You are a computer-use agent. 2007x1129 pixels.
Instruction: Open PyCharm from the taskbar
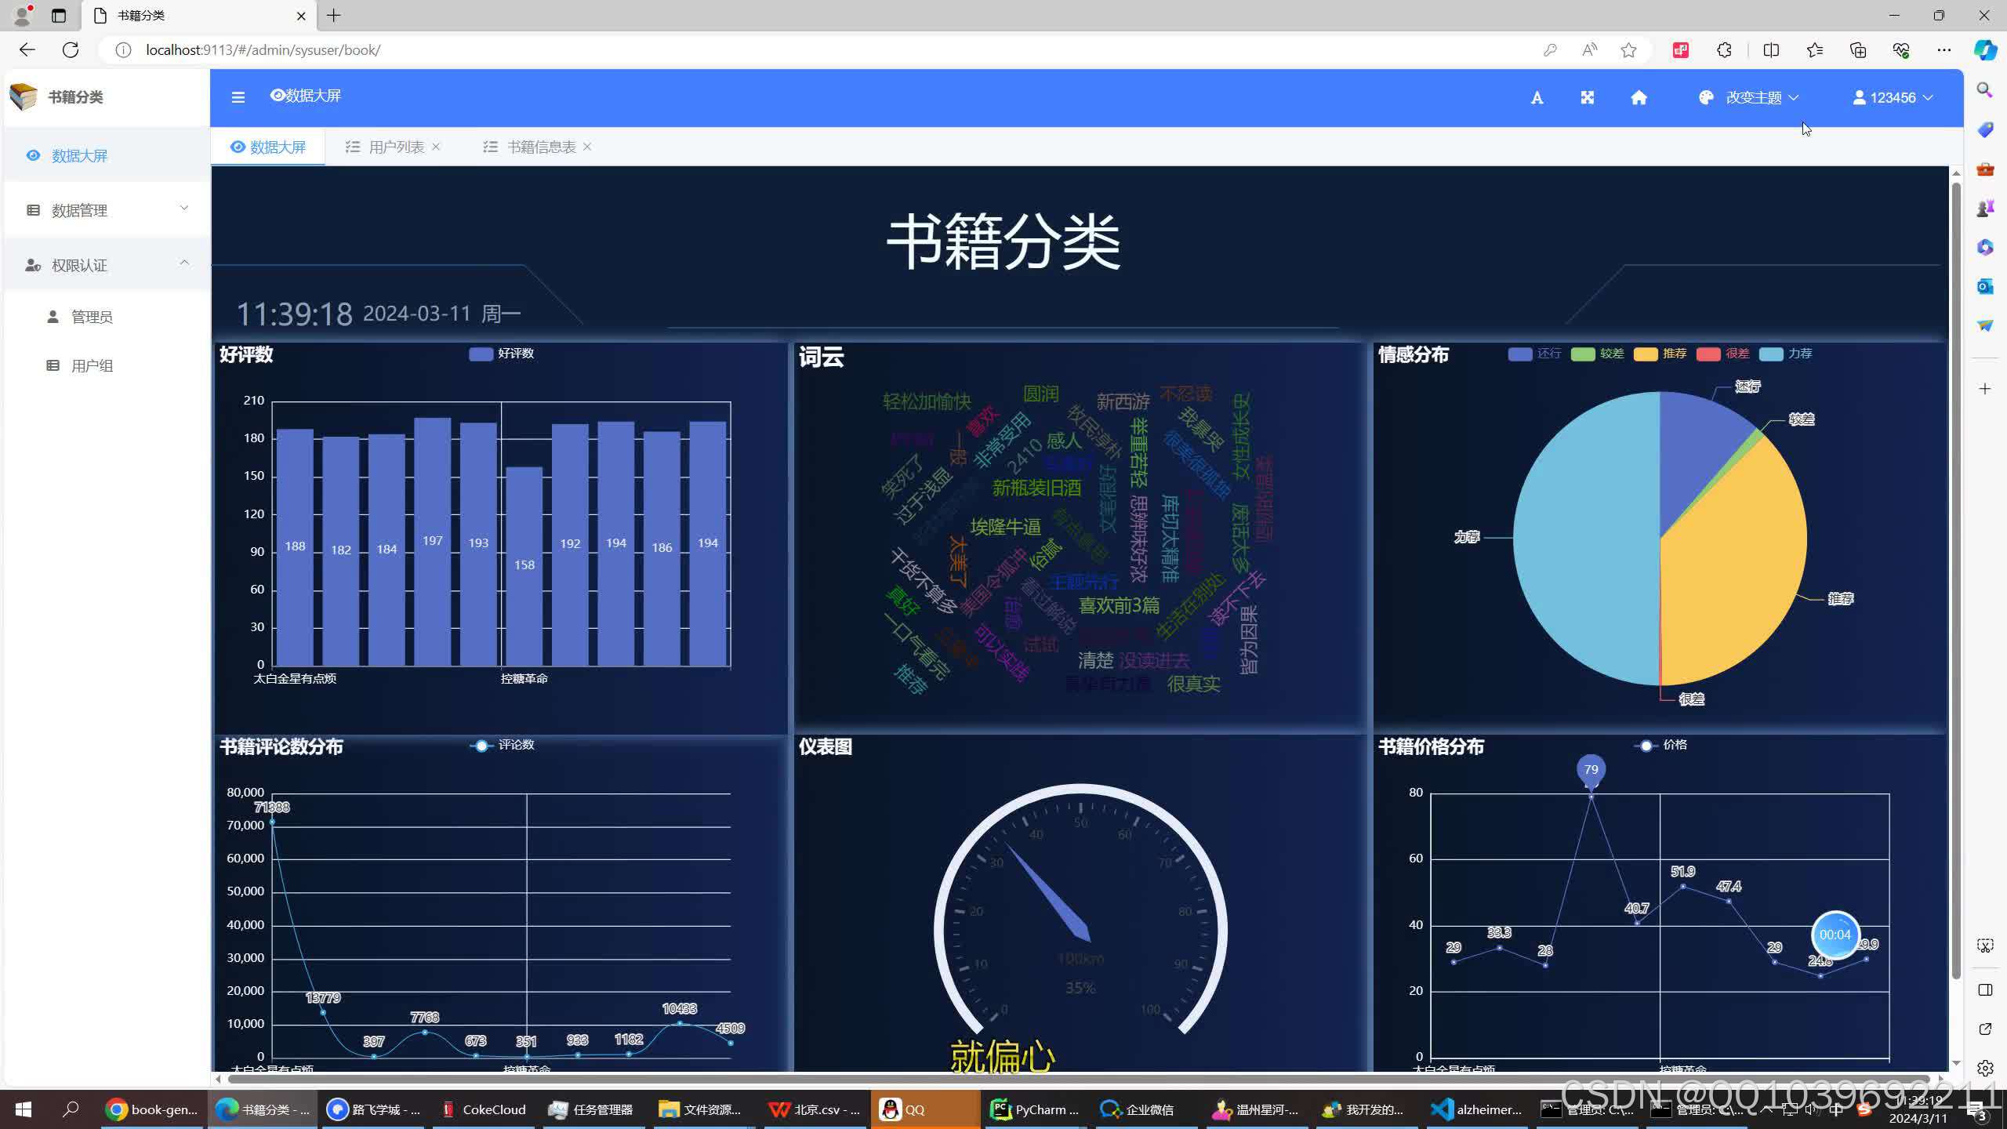tap(1035, 1109)
